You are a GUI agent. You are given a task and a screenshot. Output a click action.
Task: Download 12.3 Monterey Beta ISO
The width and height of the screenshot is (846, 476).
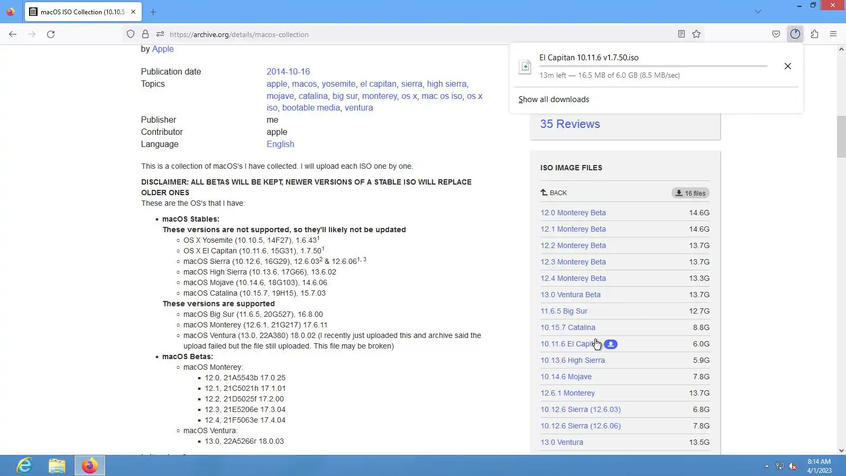573,262
